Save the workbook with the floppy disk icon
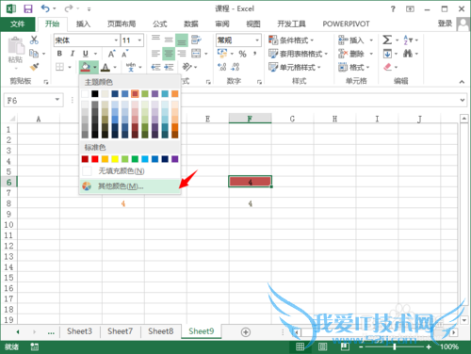Image resolution: width=471 pixels, height=354 pixels. pyautogui.click(x=28, y=8)
